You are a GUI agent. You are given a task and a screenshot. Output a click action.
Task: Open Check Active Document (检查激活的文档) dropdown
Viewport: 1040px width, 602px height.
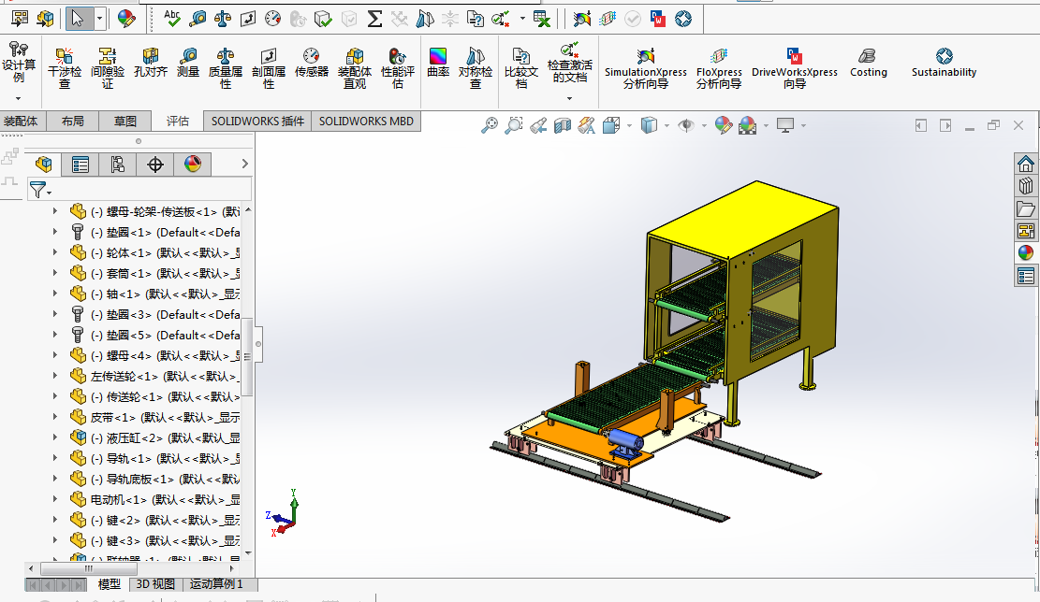pos(569,98)
